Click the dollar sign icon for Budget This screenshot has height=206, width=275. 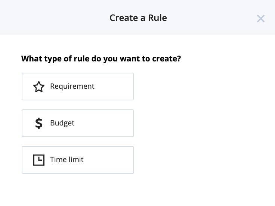coord(39,123)
